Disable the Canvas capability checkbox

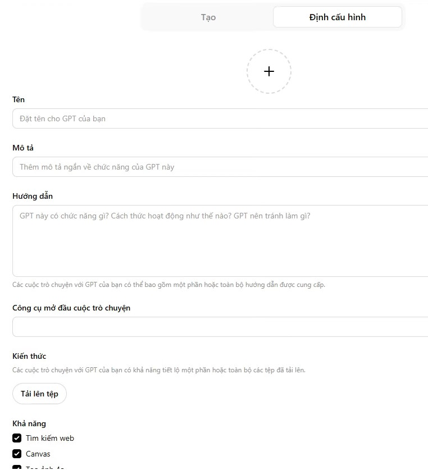16,454
